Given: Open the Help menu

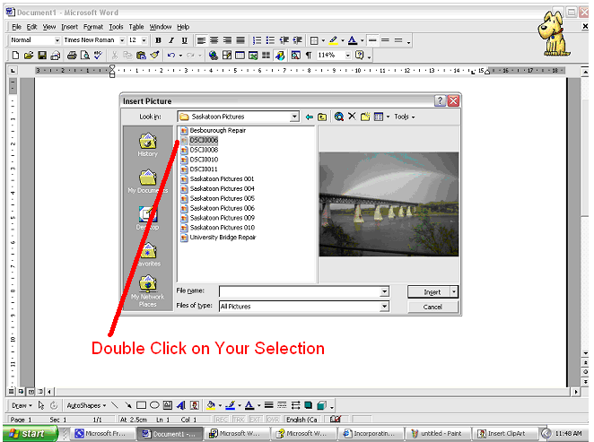Looking at the screenshot, I should coord(183,27).
